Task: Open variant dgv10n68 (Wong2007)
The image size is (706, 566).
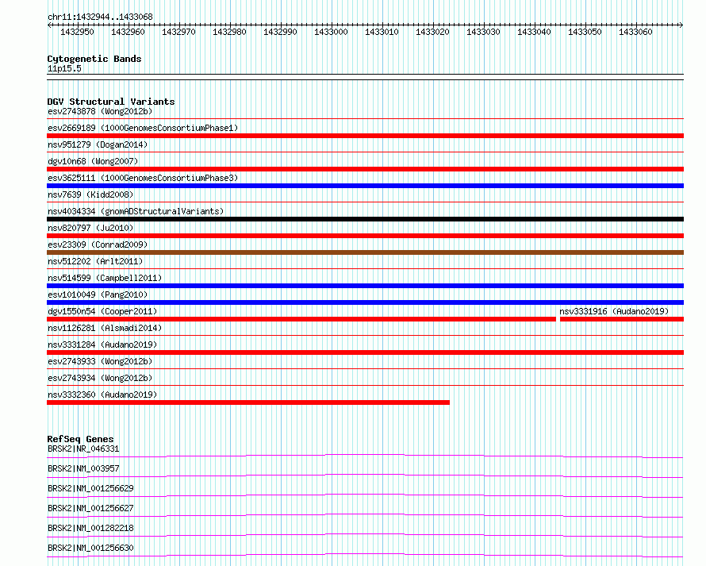Action: tap(93, 161)
